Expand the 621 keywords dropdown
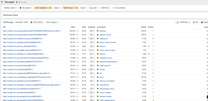Image resolution: width=208 pixels, height=101 pixels. point(92,35)
